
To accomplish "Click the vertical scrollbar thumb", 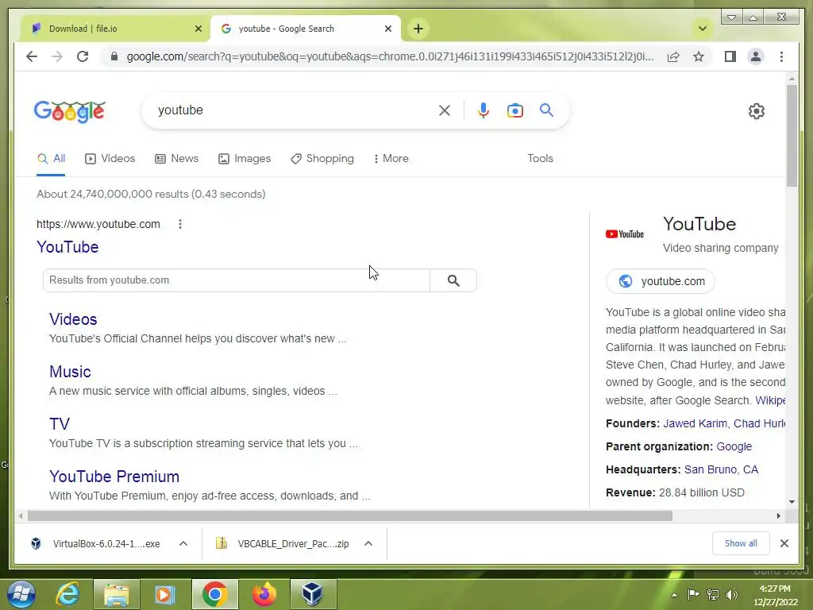I will (792, 135).
